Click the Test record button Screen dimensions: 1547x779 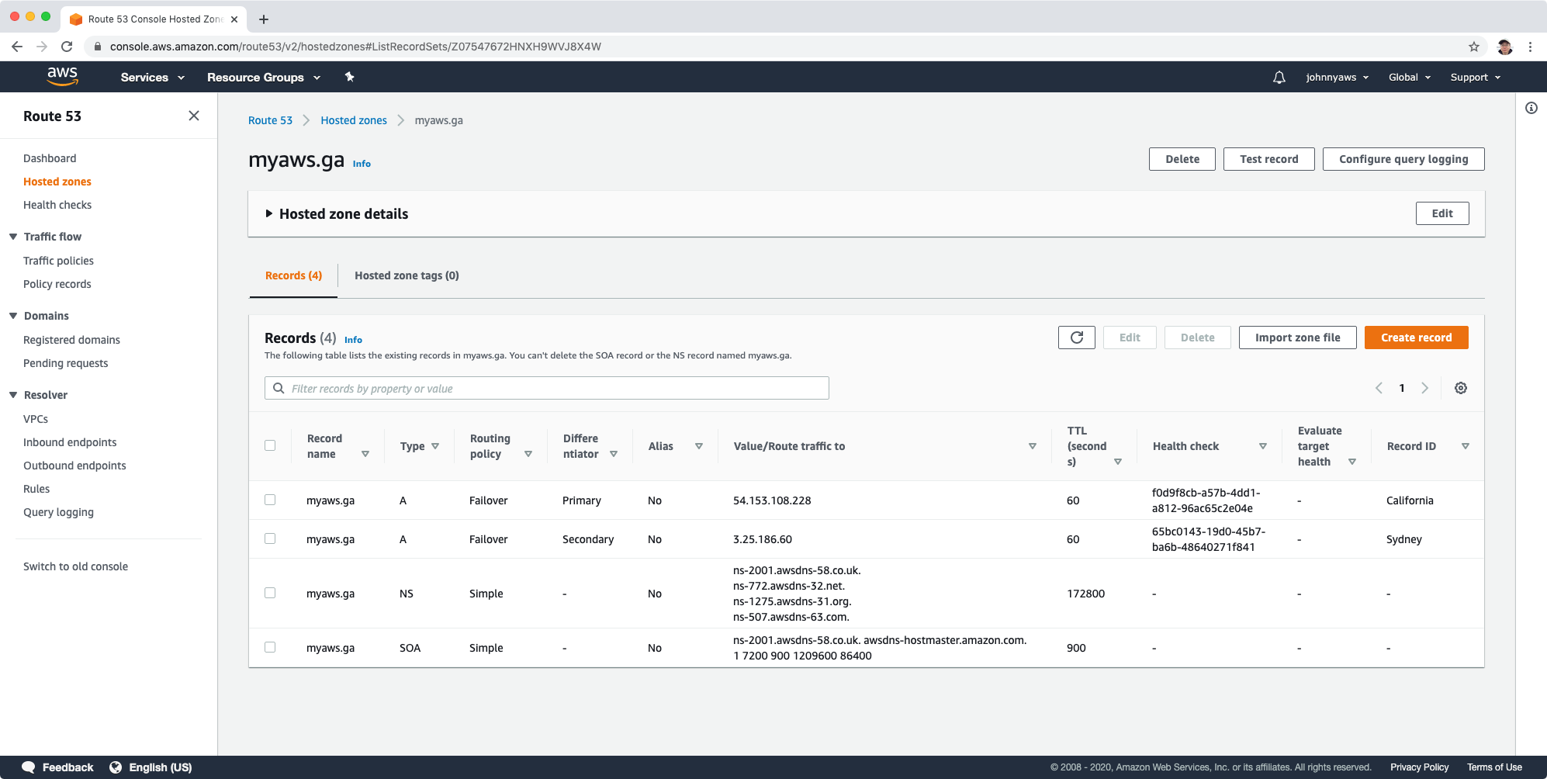point(1269,159)
